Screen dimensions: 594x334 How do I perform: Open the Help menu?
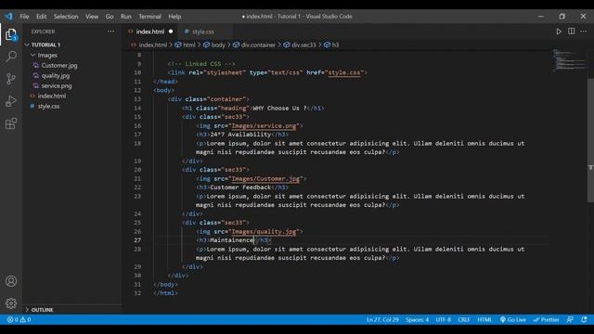tap(174, 17)
